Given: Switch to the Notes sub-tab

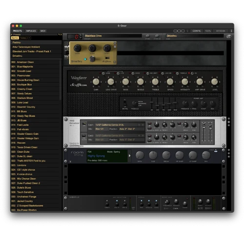Looking at the screenshot, I should pos(23,38).
